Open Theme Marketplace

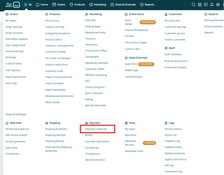136,30
